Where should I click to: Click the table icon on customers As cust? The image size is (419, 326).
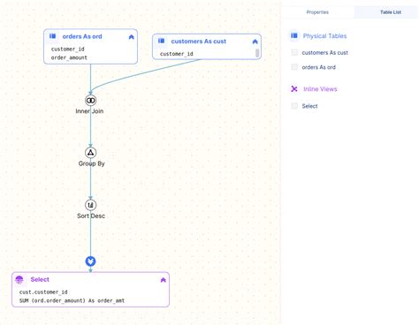pos(161,41)
